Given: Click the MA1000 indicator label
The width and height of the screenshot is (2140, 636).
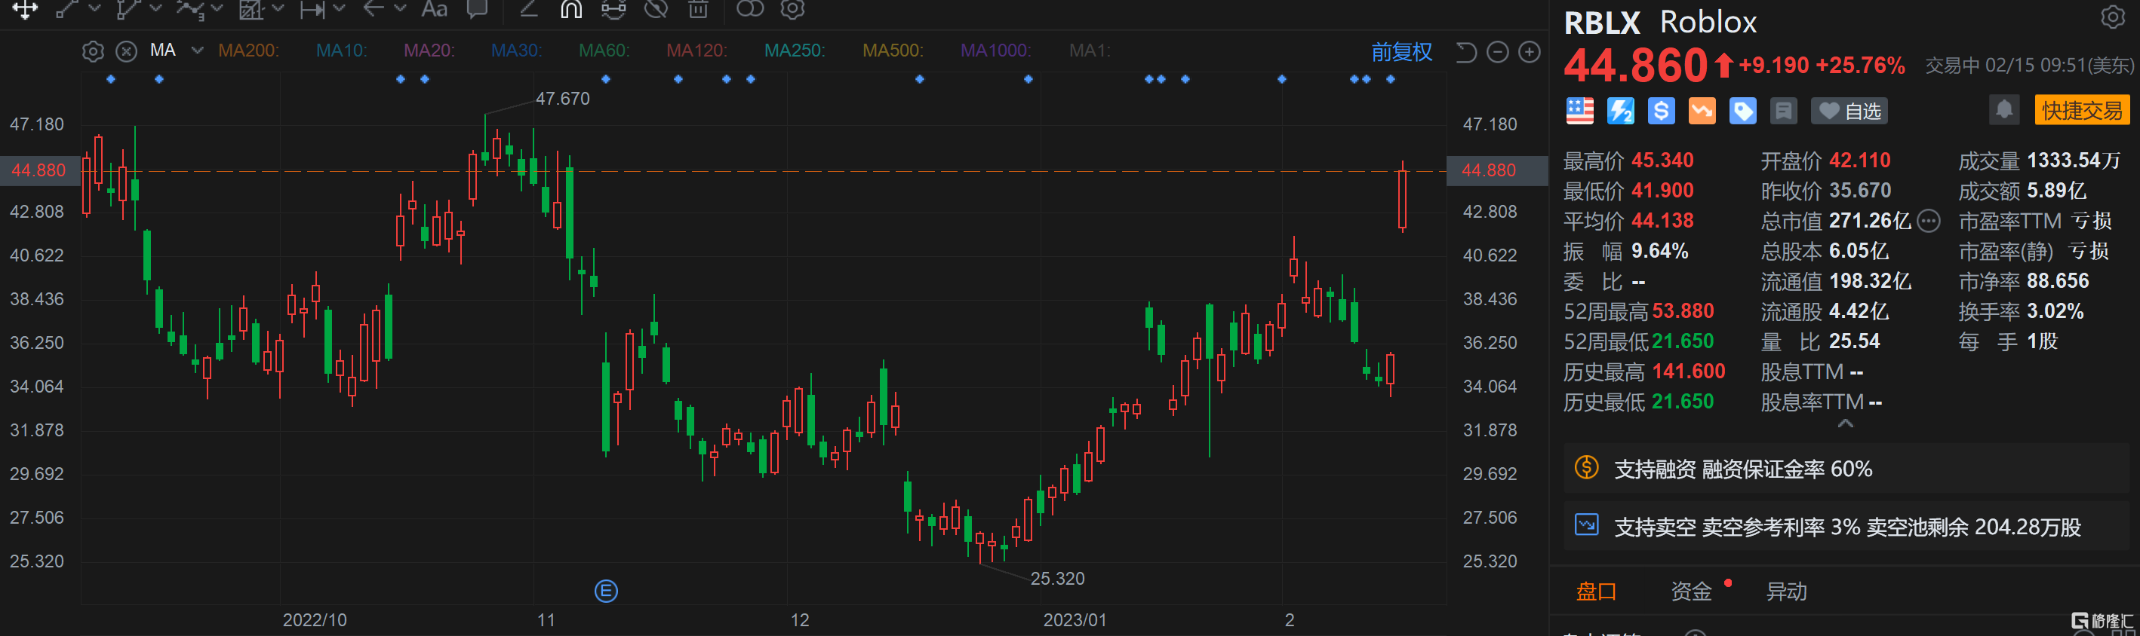Looking at the screenshot, I should [x=995, y=50].
